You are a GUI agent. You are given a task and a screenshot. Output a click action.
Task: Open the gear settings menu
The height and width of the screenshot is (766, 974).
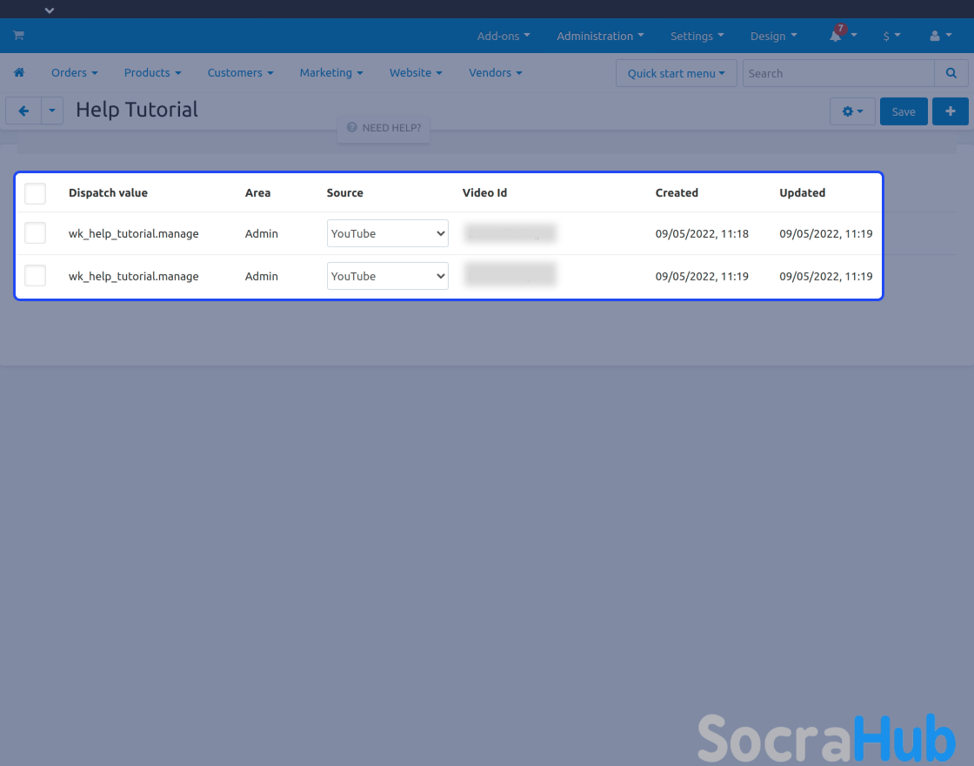coord(852,111)
